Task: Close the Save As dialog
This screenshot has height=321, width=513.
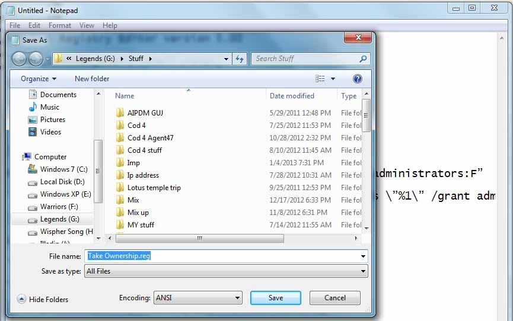Action: coord(358,37)
